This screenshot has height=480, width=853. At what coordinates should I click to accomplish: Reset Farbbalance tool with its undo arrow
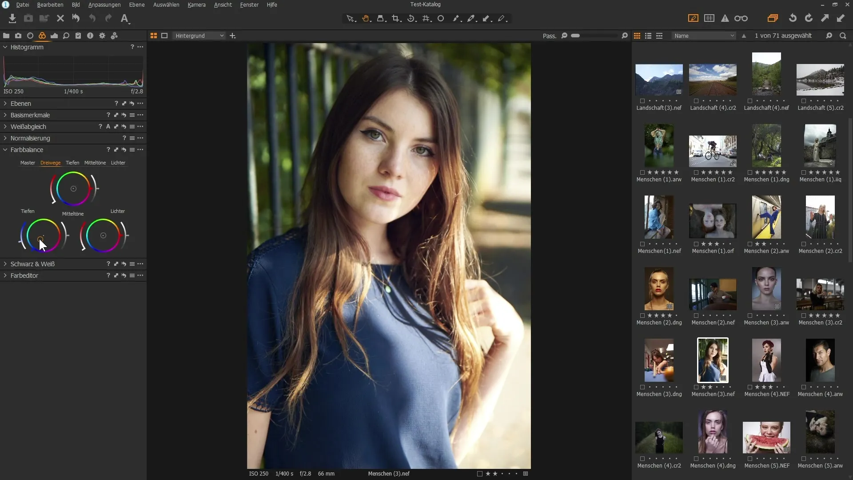coord(124,150)
